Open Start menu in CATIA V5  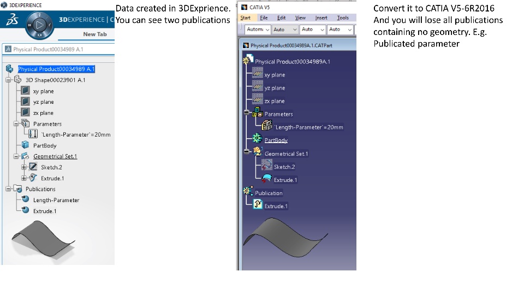pyautogui.click(x=245, y=17)
